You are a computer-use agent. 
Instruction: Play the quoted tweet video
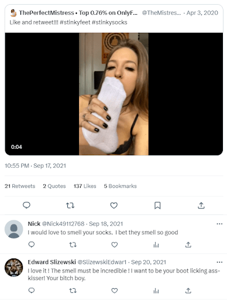114,94
